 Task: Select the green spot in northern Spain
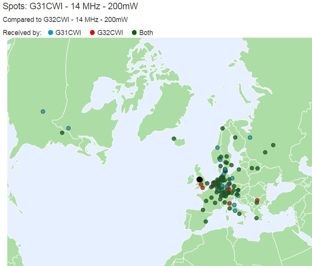click(203, 210)
